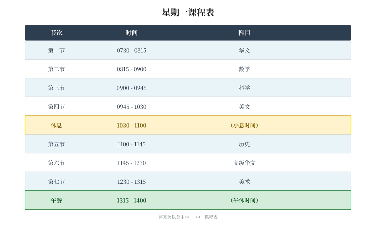
Task: Select the 第五节 cell
Action: coord(56,144)
